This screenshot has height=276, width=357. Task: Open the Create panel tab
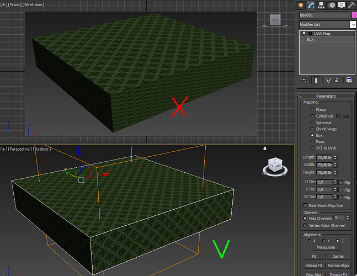[301, 5]
